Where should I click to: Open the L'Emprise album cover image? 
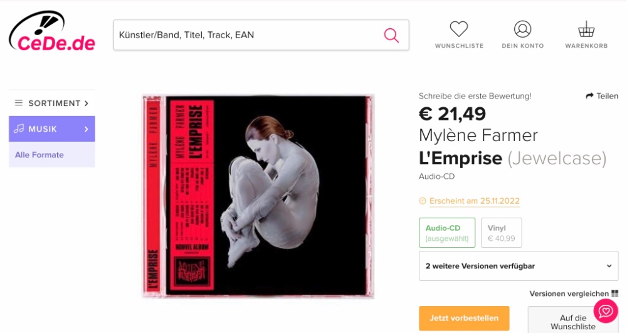(x=258, y=196)
